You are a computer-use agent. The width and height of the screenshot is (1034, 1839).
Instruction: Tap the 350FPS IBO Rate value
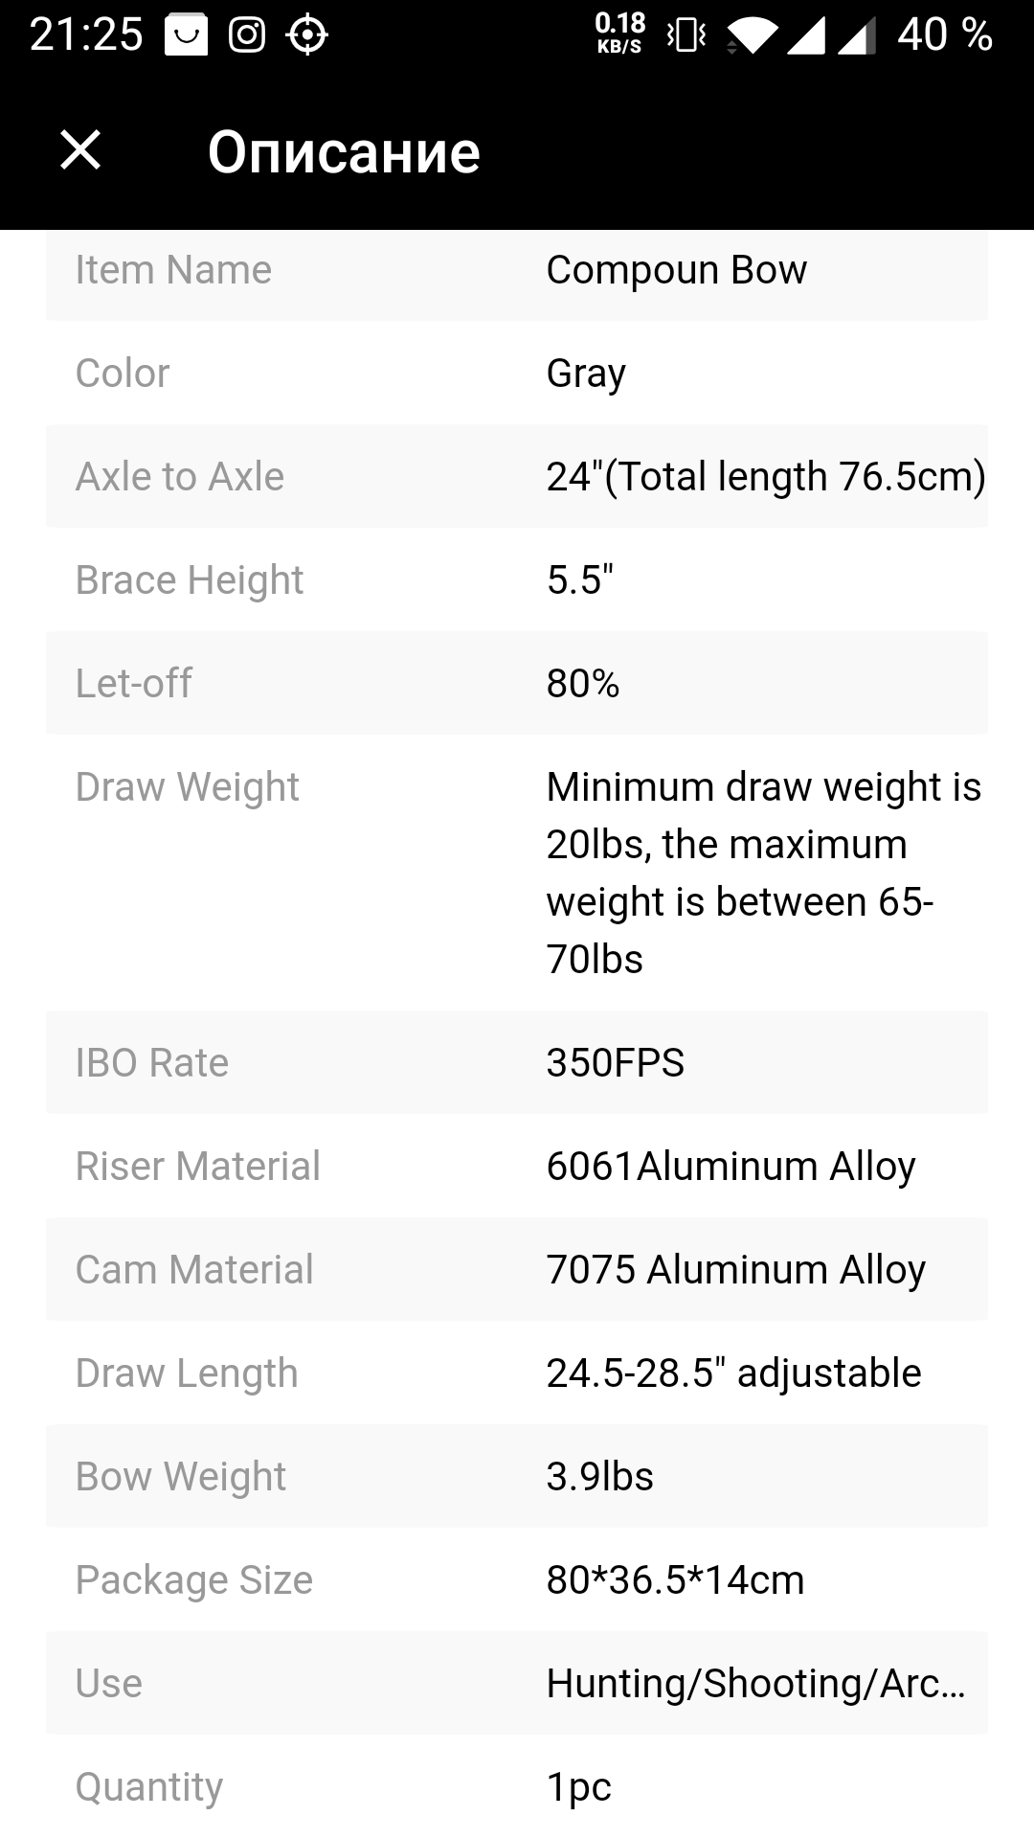pos(616,1062)
